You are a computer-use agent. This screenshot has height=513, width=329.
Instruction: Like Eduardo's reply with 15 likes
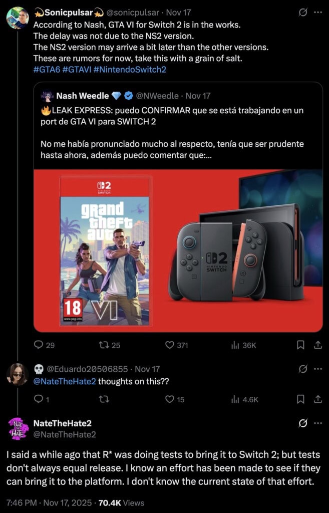coord(169,399)
